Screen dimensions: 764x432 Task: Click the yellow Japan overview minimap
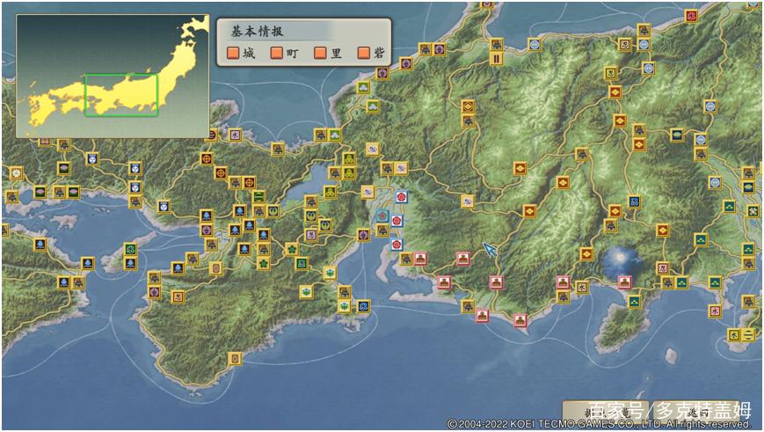point(113,76)
